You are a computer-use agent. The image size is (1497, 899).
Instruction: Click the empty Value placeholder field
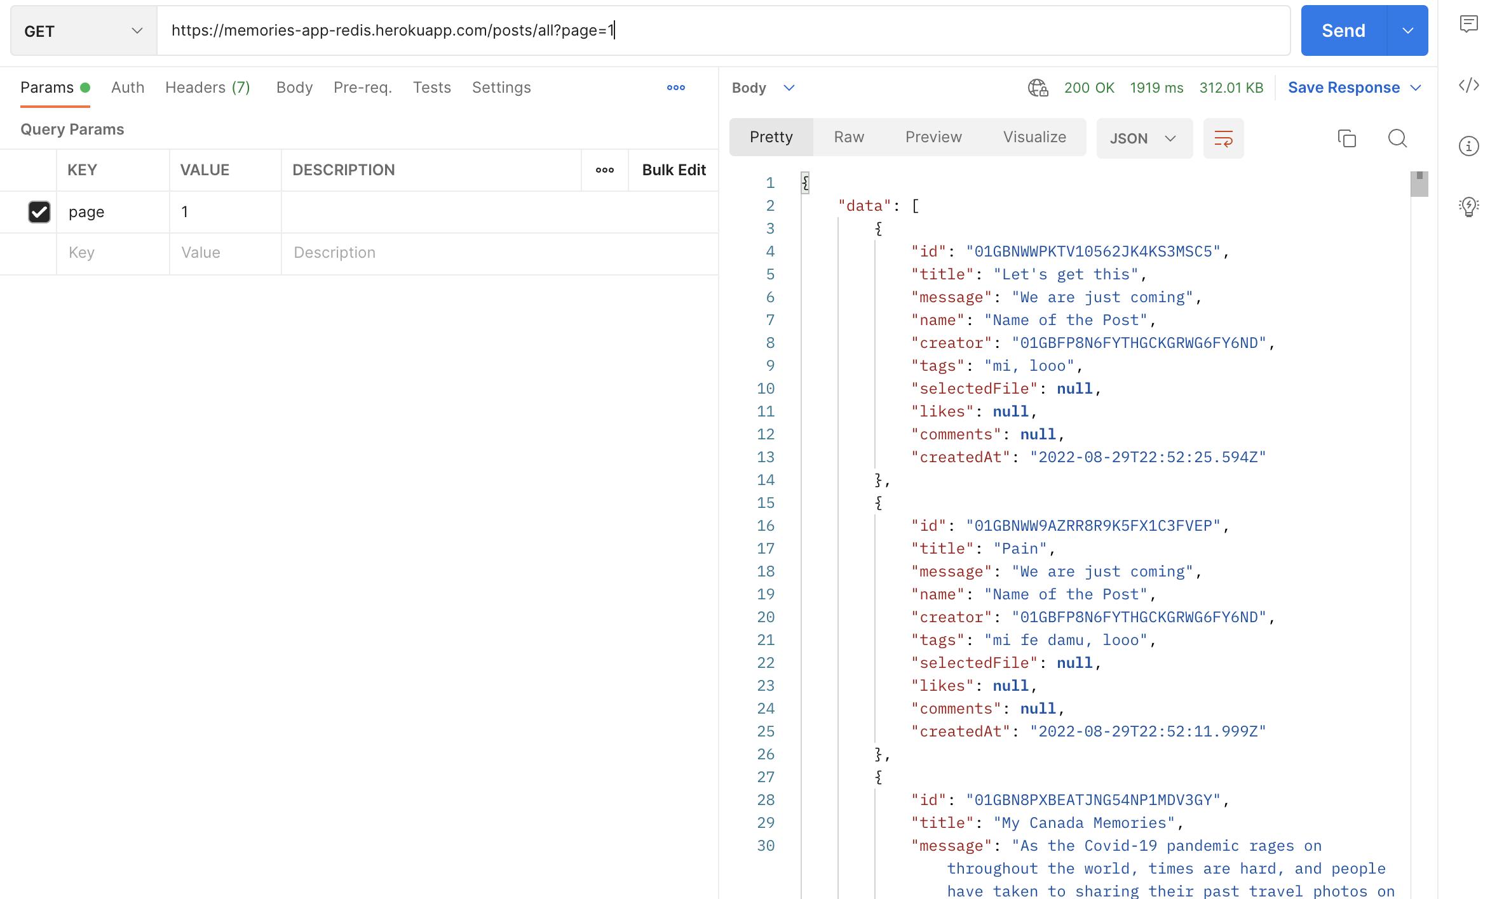point(226,253)
